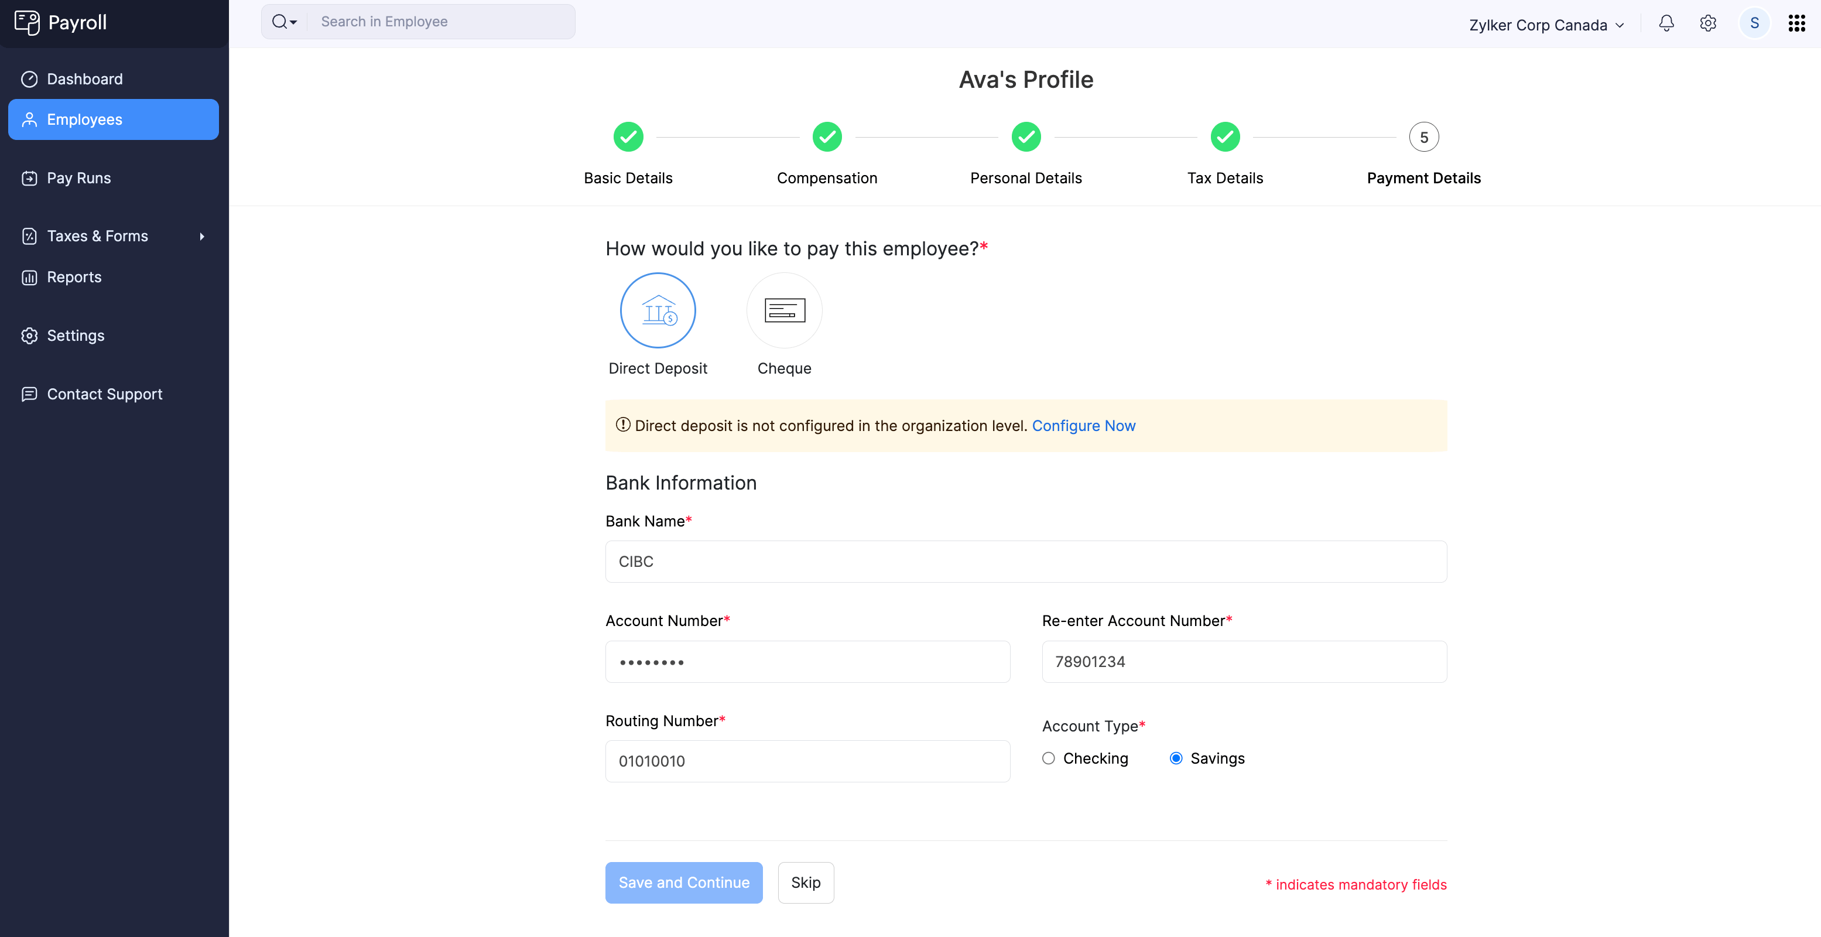Viewport: 1821px width, 937px height.
Task: Open Pay Runs section
Action: 78,177
